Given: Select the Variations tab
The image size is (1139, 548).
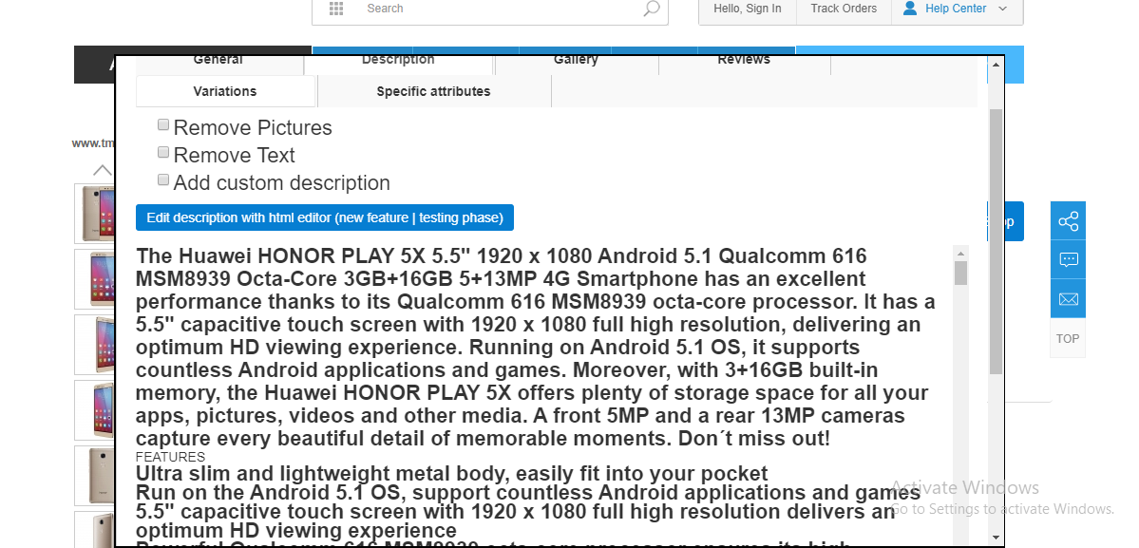Looking at the screenshot, I should coord(225,91).
